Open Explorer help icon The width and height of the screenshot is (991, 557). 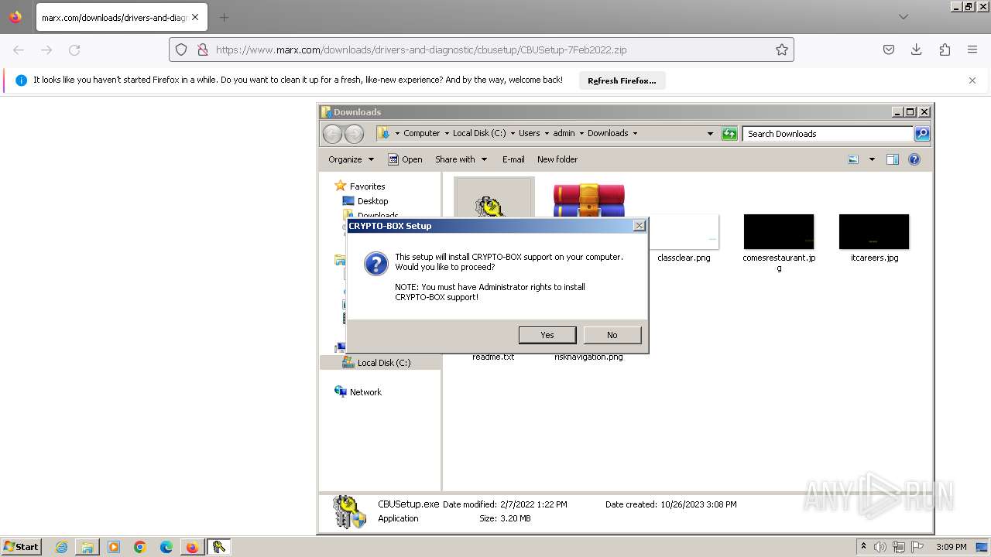914,159
